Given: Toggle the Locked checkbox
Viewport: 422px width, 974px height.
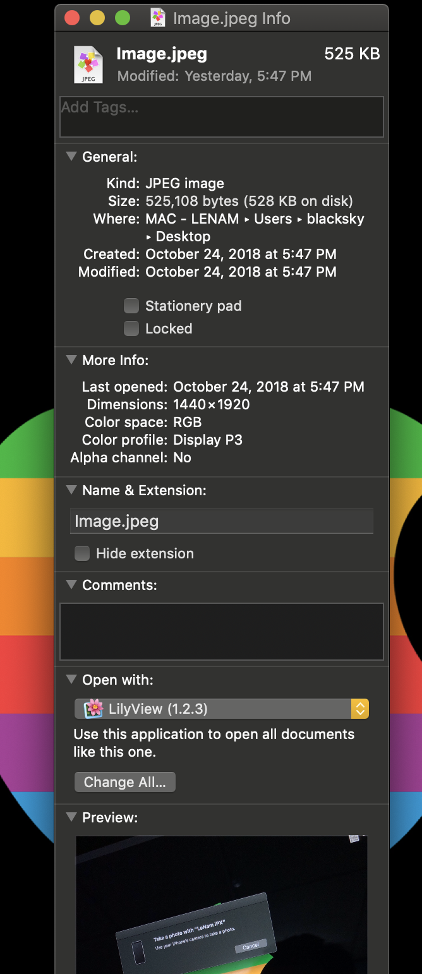Looking at the screenshot, I should point(131,328).
